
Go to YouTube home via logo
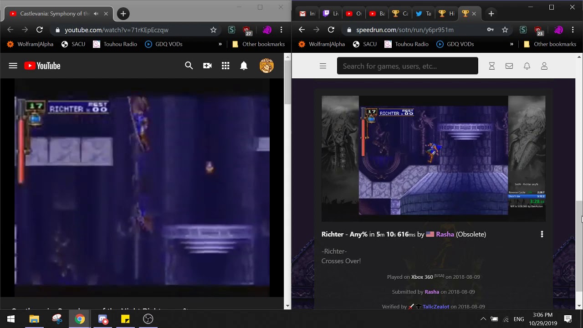pyautogui.click(x=42, y=66)
